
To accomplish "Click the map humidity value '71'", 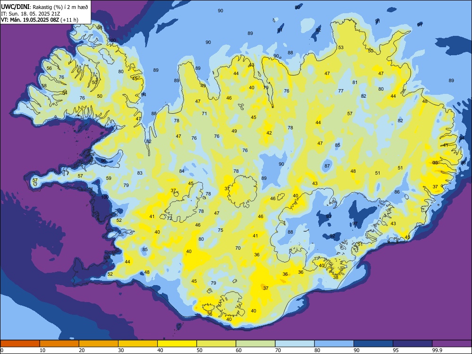I will coord(204,113).
